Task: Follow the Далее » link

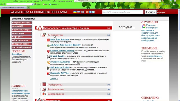Action: tap(54, 79)
